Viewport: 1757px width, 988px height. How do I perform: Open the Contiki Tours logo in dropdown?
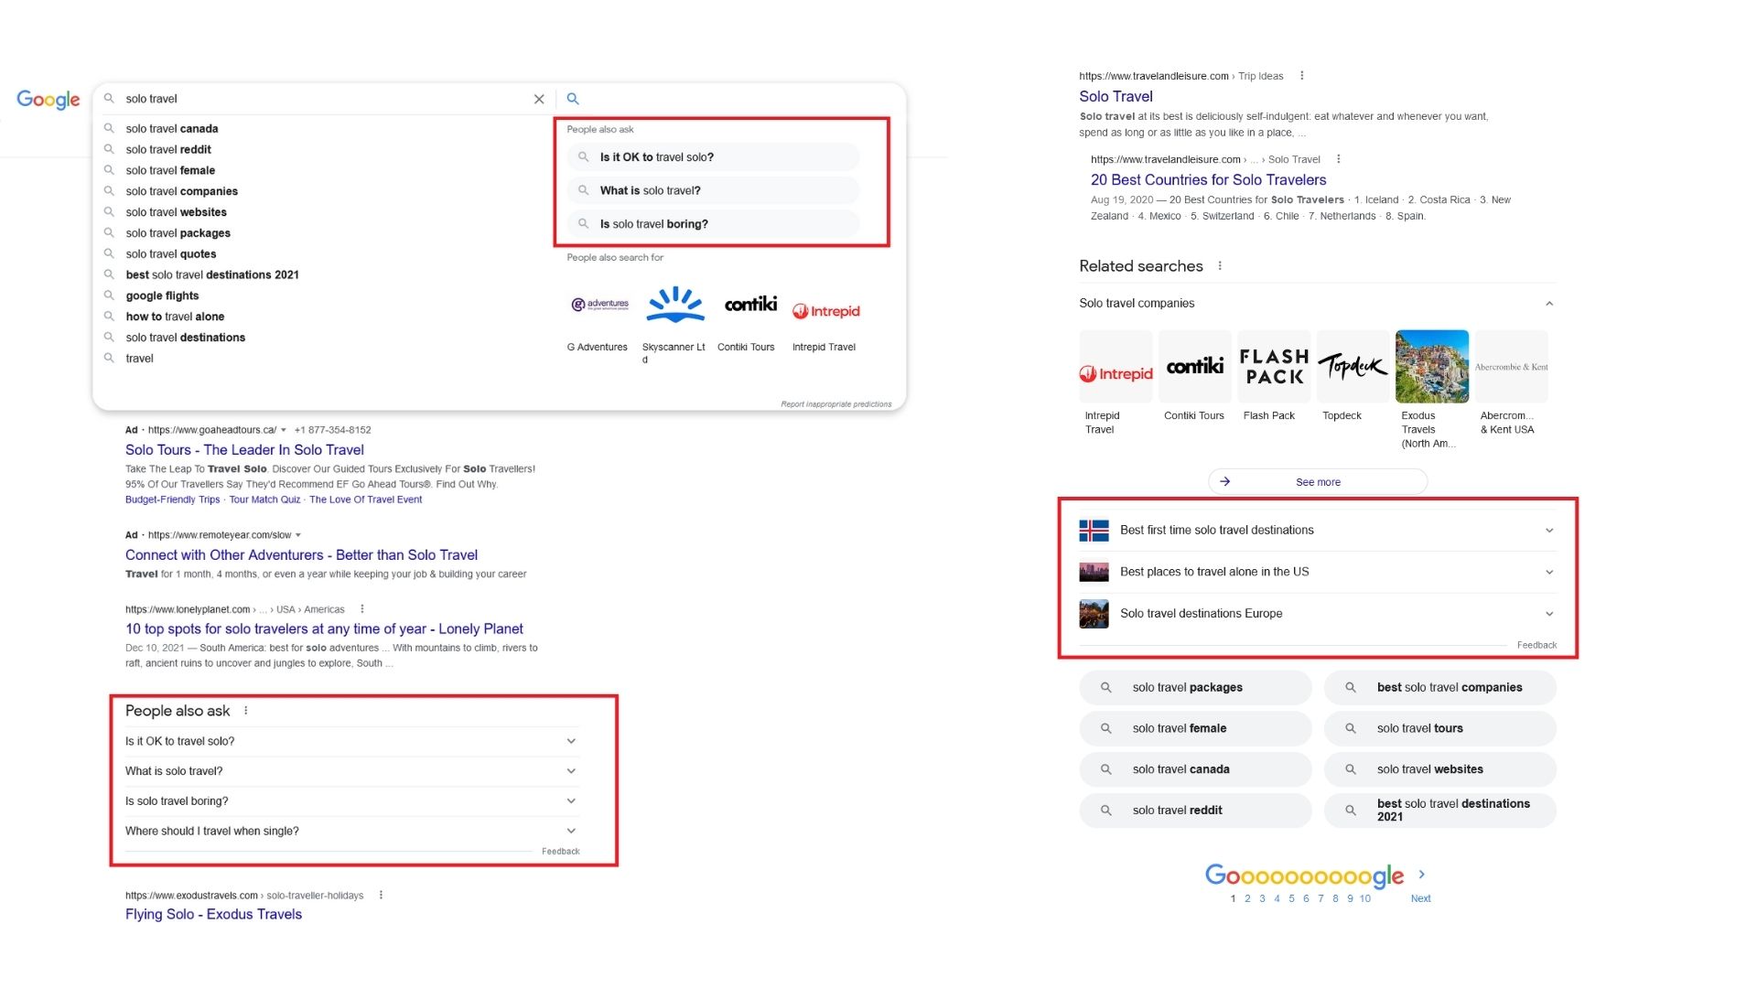(x=750, y=305)
